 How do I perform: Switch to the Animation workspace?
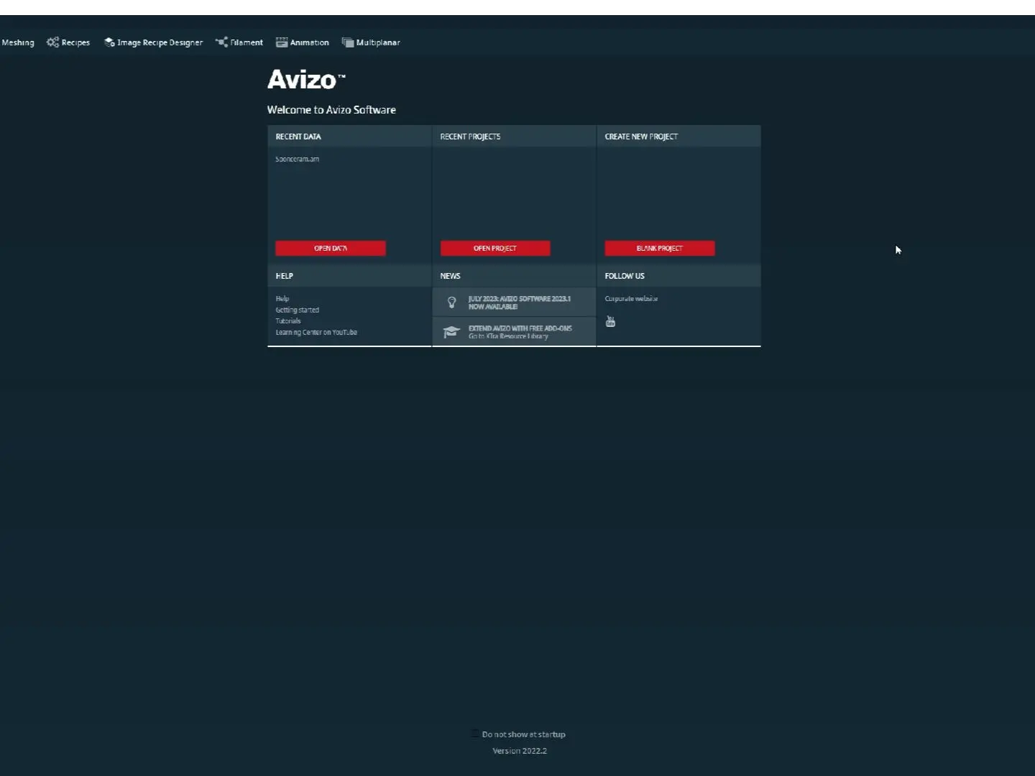[x=303, y=42]
